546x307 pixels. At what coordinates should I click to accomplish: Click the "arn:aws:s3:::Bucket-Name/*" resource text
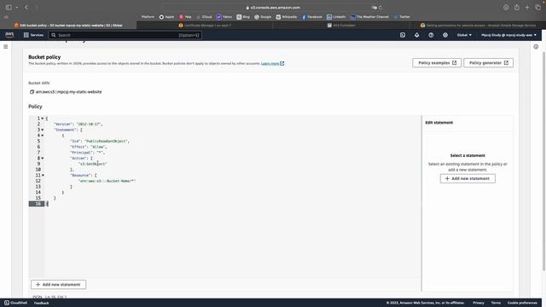tap(107, 181)
